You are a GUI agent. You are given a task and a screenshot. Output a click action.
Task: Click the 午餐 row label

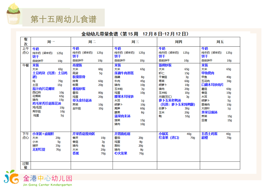[x=26, y=65]
